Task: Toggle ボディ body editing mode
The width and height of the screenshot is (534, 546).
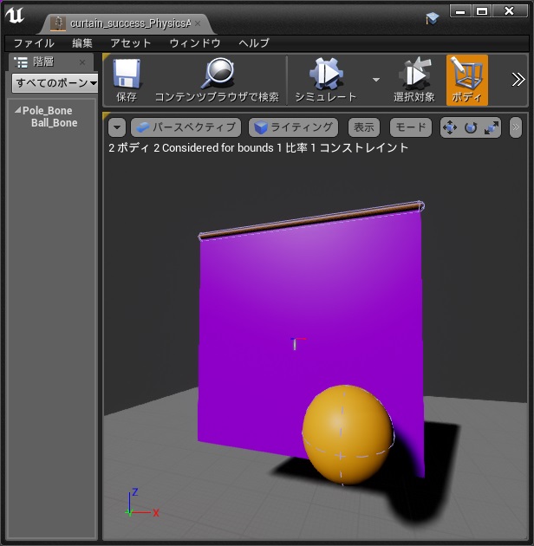Action: click(x=466, y=81)
